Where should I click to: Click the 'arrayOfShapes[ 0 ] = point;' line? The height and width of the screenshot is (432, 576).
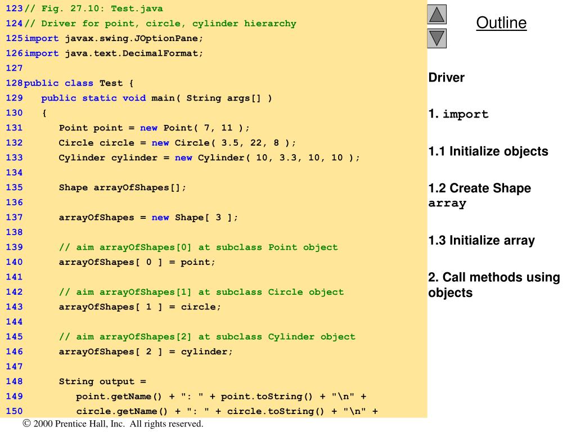(x=137, y=262)
